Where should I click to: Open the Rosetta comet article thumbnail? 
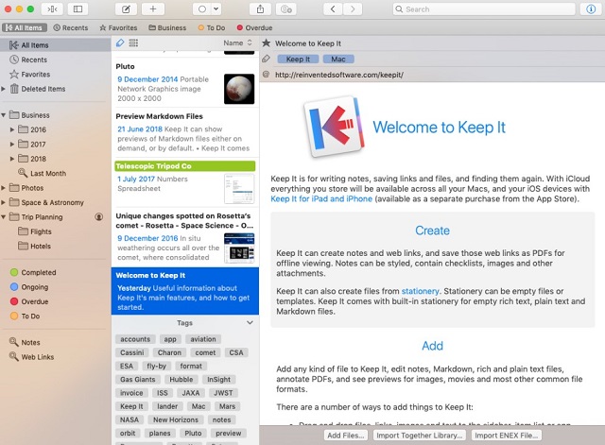click(239, 248)
